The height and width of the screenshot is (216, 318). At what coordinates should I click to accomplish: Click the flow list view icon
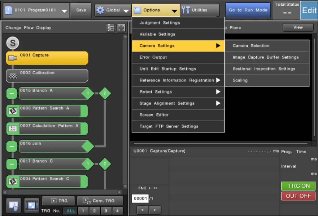pos(110,28)
